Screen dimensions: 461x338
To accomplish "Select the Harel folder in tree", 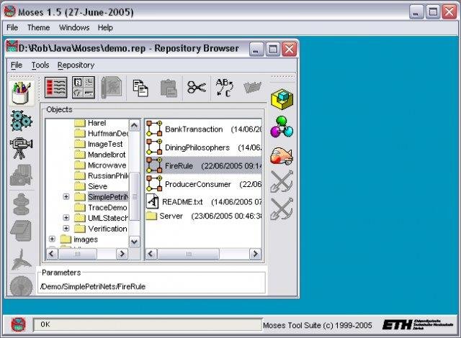I will [x=90, y=123].
